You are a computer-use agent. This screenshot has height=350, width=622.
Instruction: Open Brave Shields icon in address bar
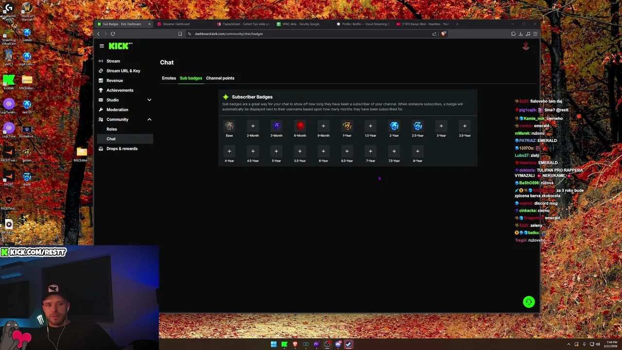click(443, 34)
